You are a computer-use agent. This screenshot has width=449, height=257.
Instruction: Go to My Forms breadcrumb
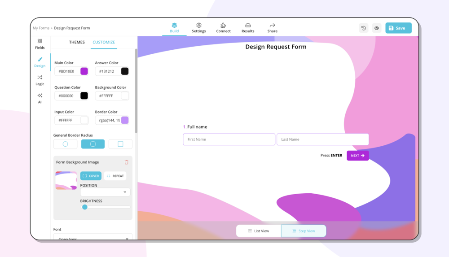[x=41, y=28]
